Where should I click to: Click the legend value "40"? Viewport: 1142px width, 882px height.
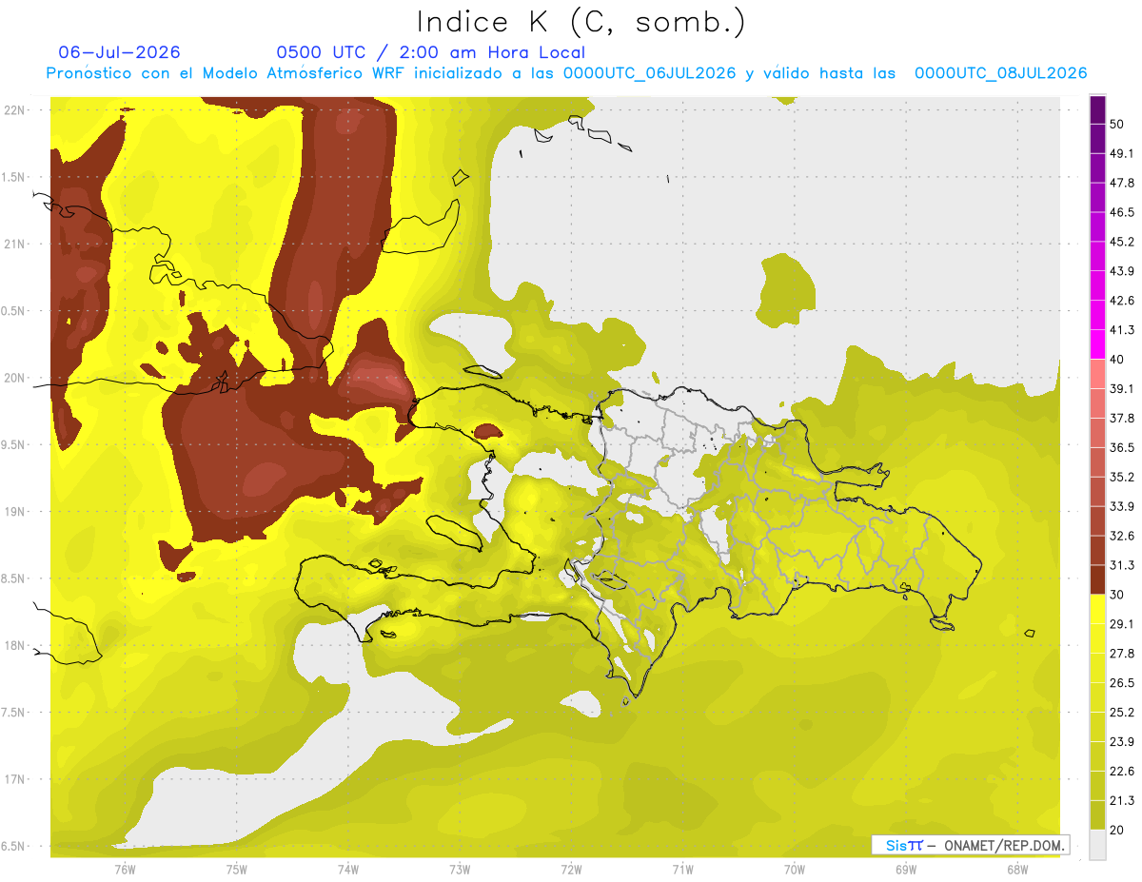pyautogui.click(x=1117, y=360)
